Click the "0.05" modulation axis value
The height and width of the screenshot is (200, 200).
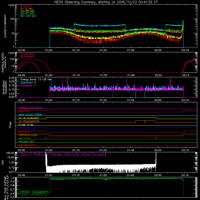pos(11,93)
